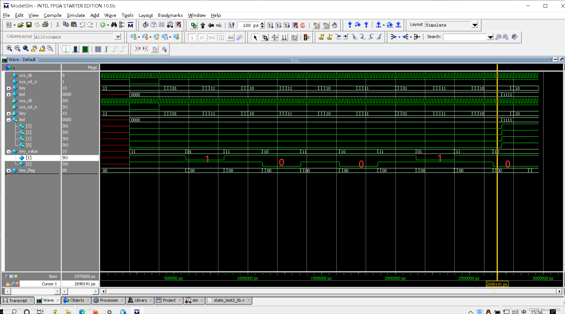The height and width of the screenshot is (314, 565).
Task: Click the Zoom Full magnifier icon
Action: click(26, 49)
